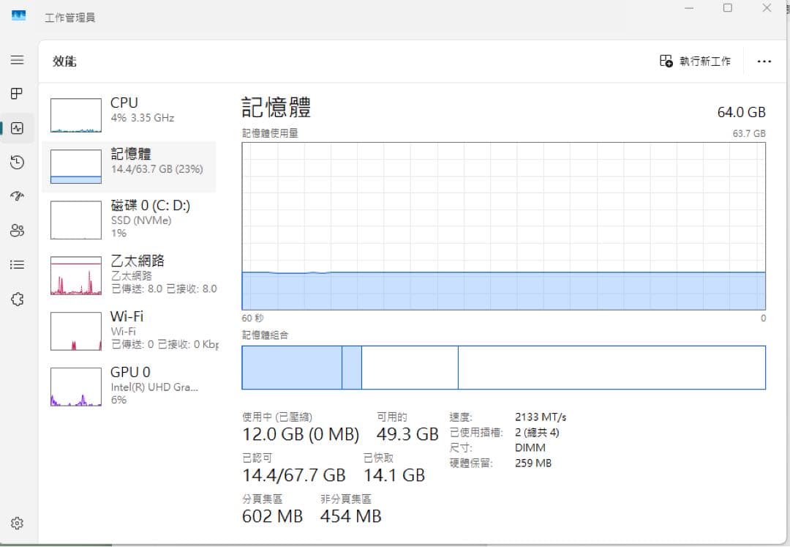
Task: Select the Performance page icon
Action: click(18, 127)
